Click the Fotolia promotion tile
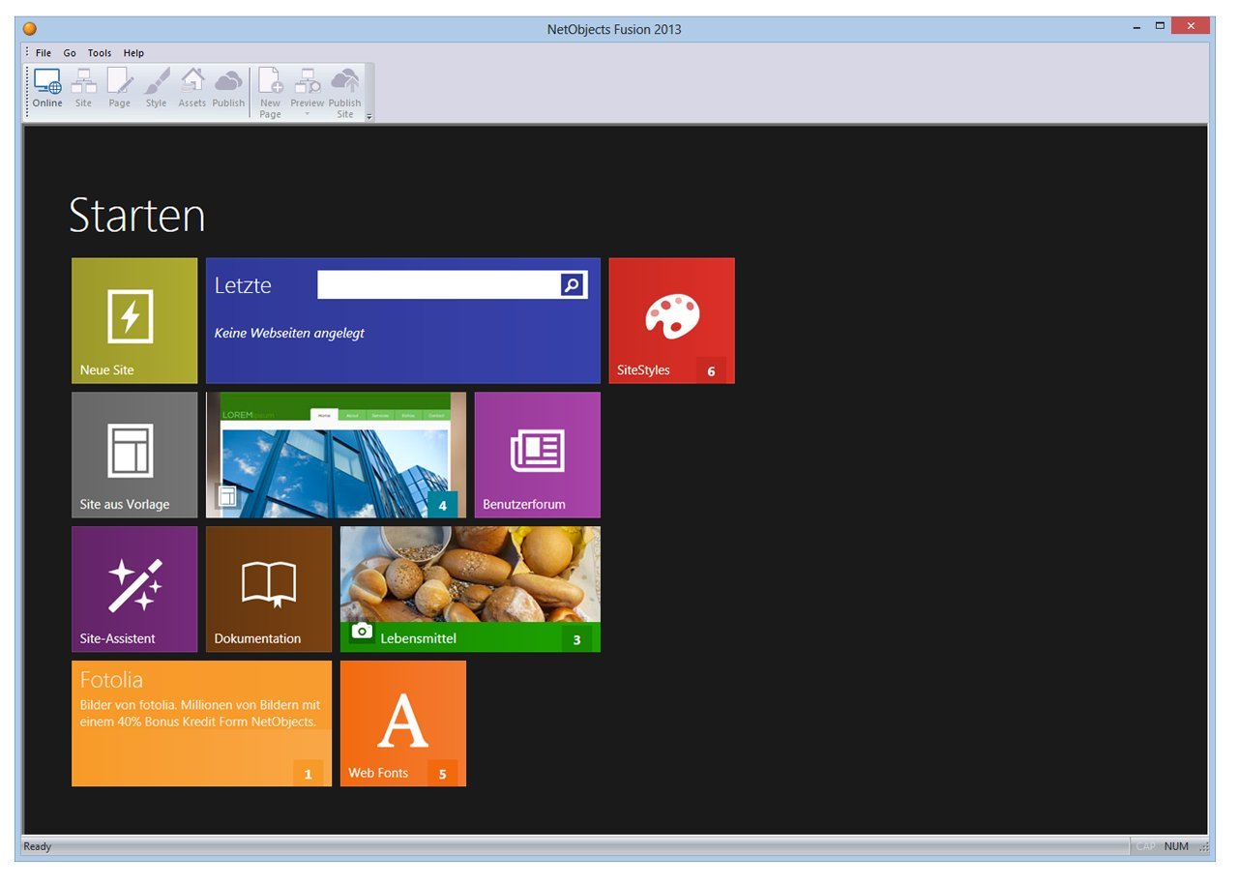The height and width of the screenshot is (884, 1238). click(x=201, y=723)
